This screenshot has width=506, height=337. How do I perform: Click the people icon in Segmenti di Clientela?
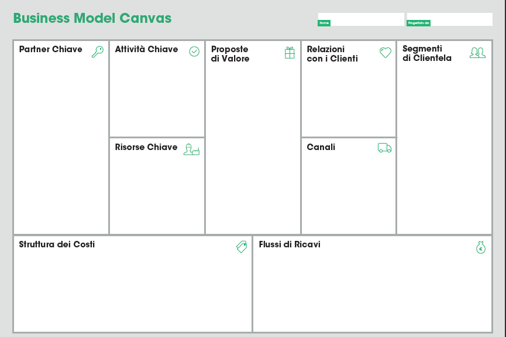click(x=477, y=53)
